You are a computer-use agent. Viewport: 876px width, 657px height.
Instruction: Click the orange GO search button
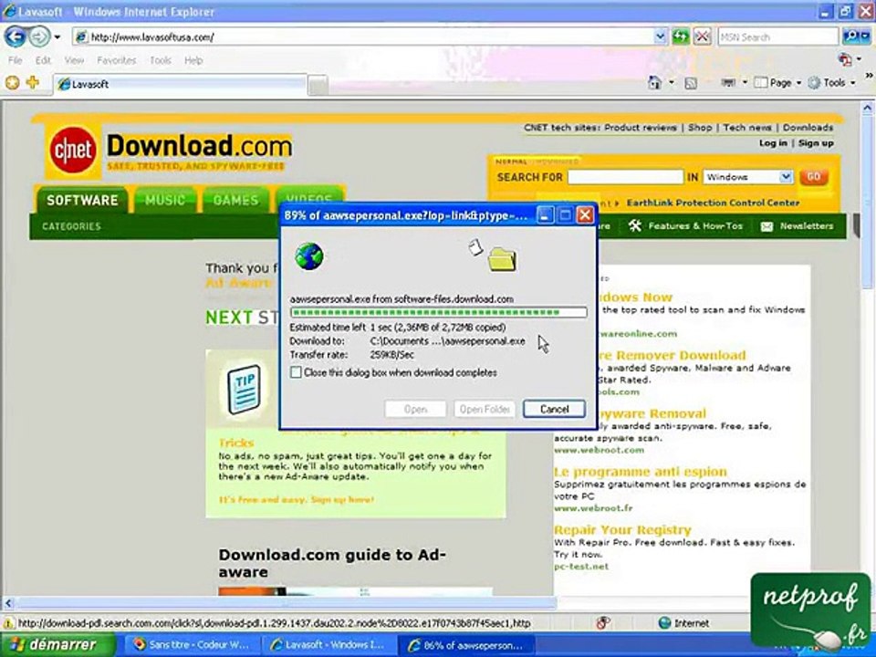click(x=813, y=177)
